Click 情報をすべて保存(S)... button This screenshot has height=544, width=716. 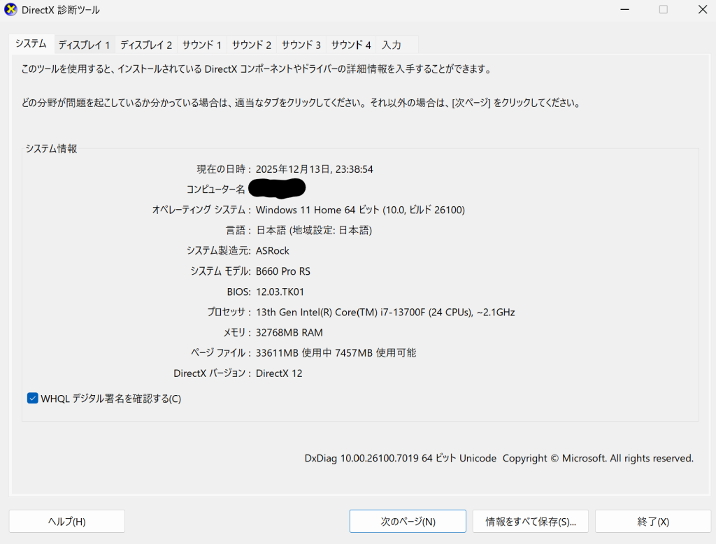tap(531, 521)
